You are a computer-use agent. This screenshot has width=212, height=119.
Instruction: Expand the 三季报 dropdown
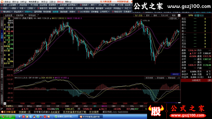click(x=34, y=8)
